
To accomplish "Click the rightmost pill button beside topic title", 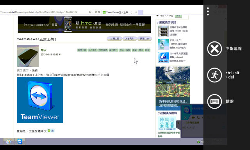I will (145, 39).
